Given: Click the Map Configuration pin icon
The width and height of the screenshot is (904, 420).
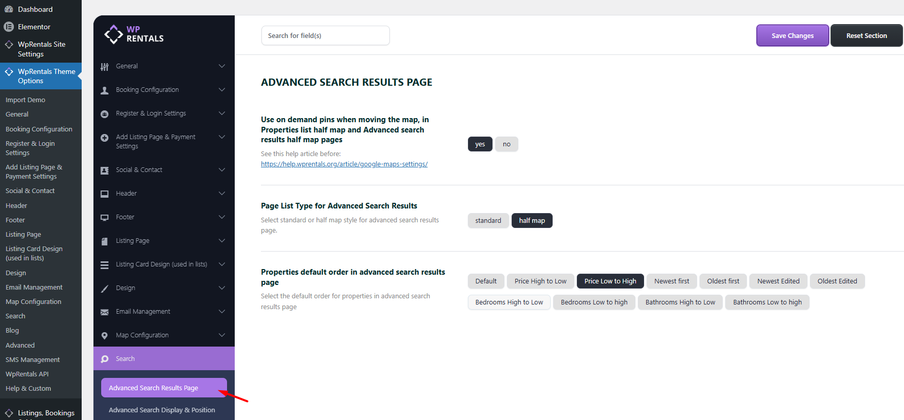Looking at the screenshot, I should [105, 336].
